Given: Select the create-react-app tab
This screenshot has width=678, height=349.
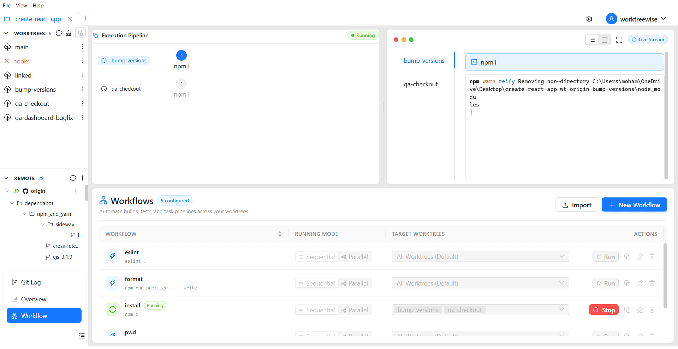Looking at the screenshot, I should (x=38, y=19).
